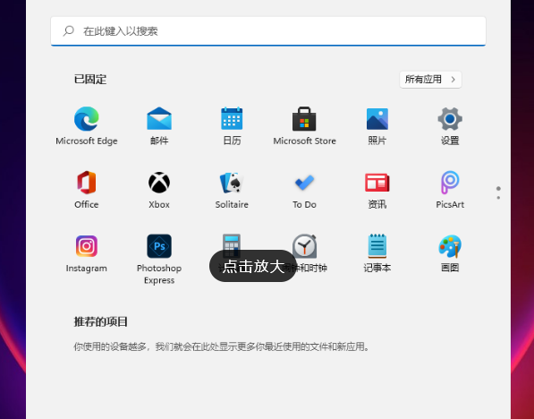534x419 pixels.
Task: Click the 点击放大 overlay button
Action: click(253, 266)
